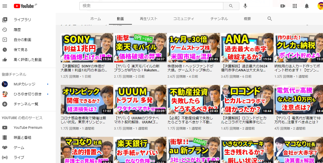Viewport: 323px width, 163px height.
Task: Open the 再生リスト tab
Action: pyautogui.click(x=149, y=19)
